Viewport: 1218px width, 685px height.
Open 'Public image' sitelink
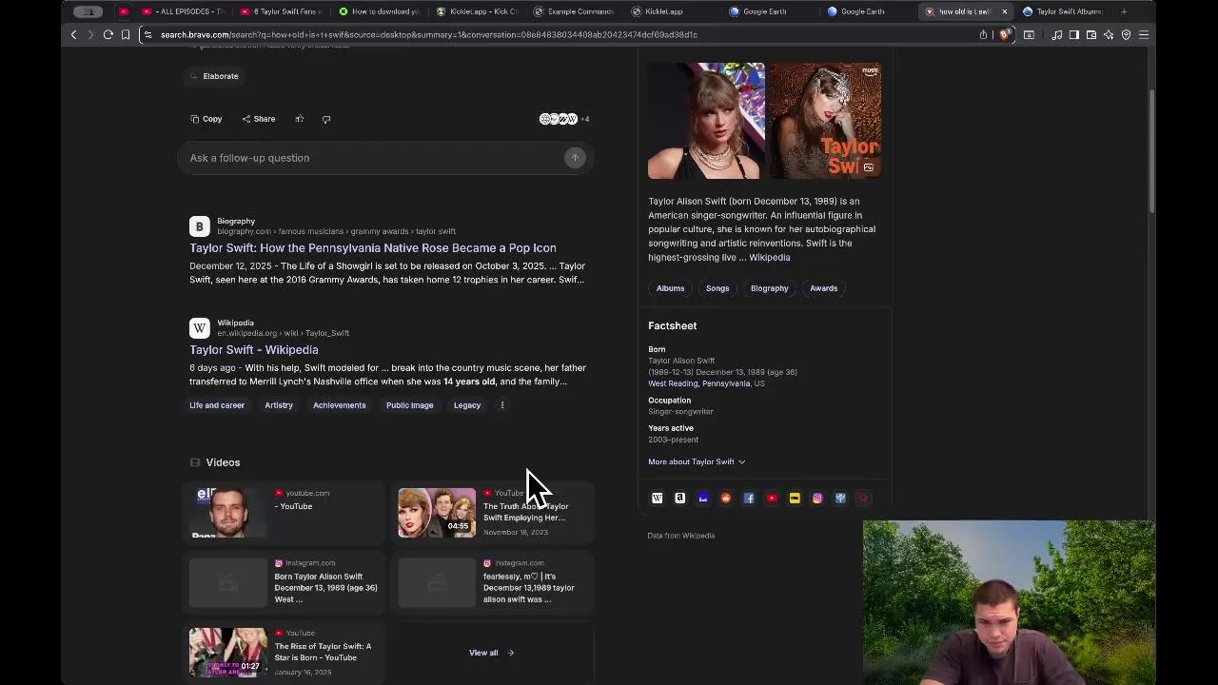point(410,405)
